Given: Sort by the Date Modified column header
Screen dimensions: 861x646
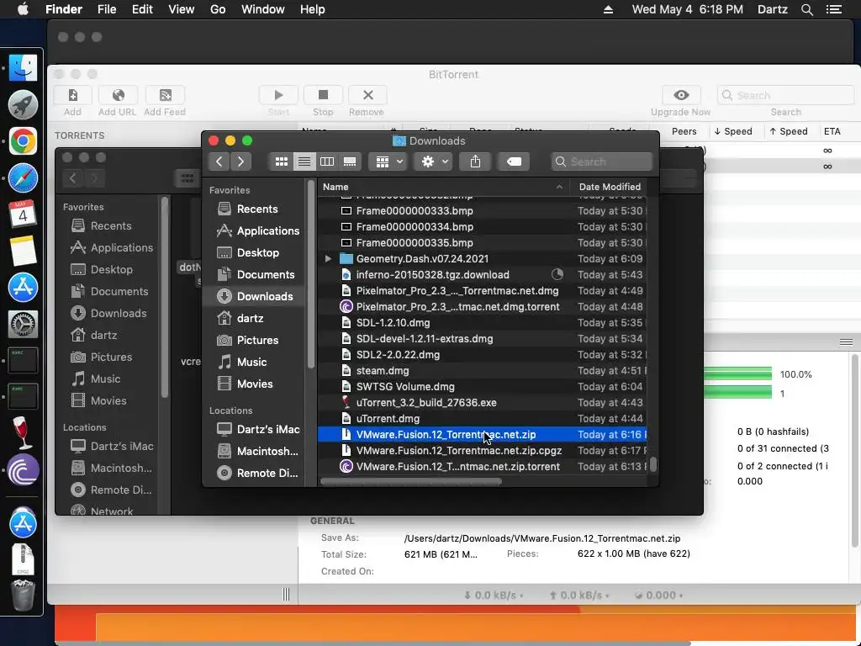Looking at the screenshot, I should pyautogui.click(x=610, y=187).
